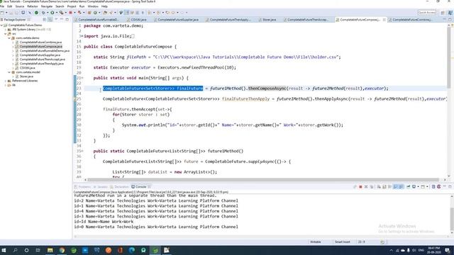Open the Navigate menu
This screenshot has height=255, width=454.
tap(47, 6)
